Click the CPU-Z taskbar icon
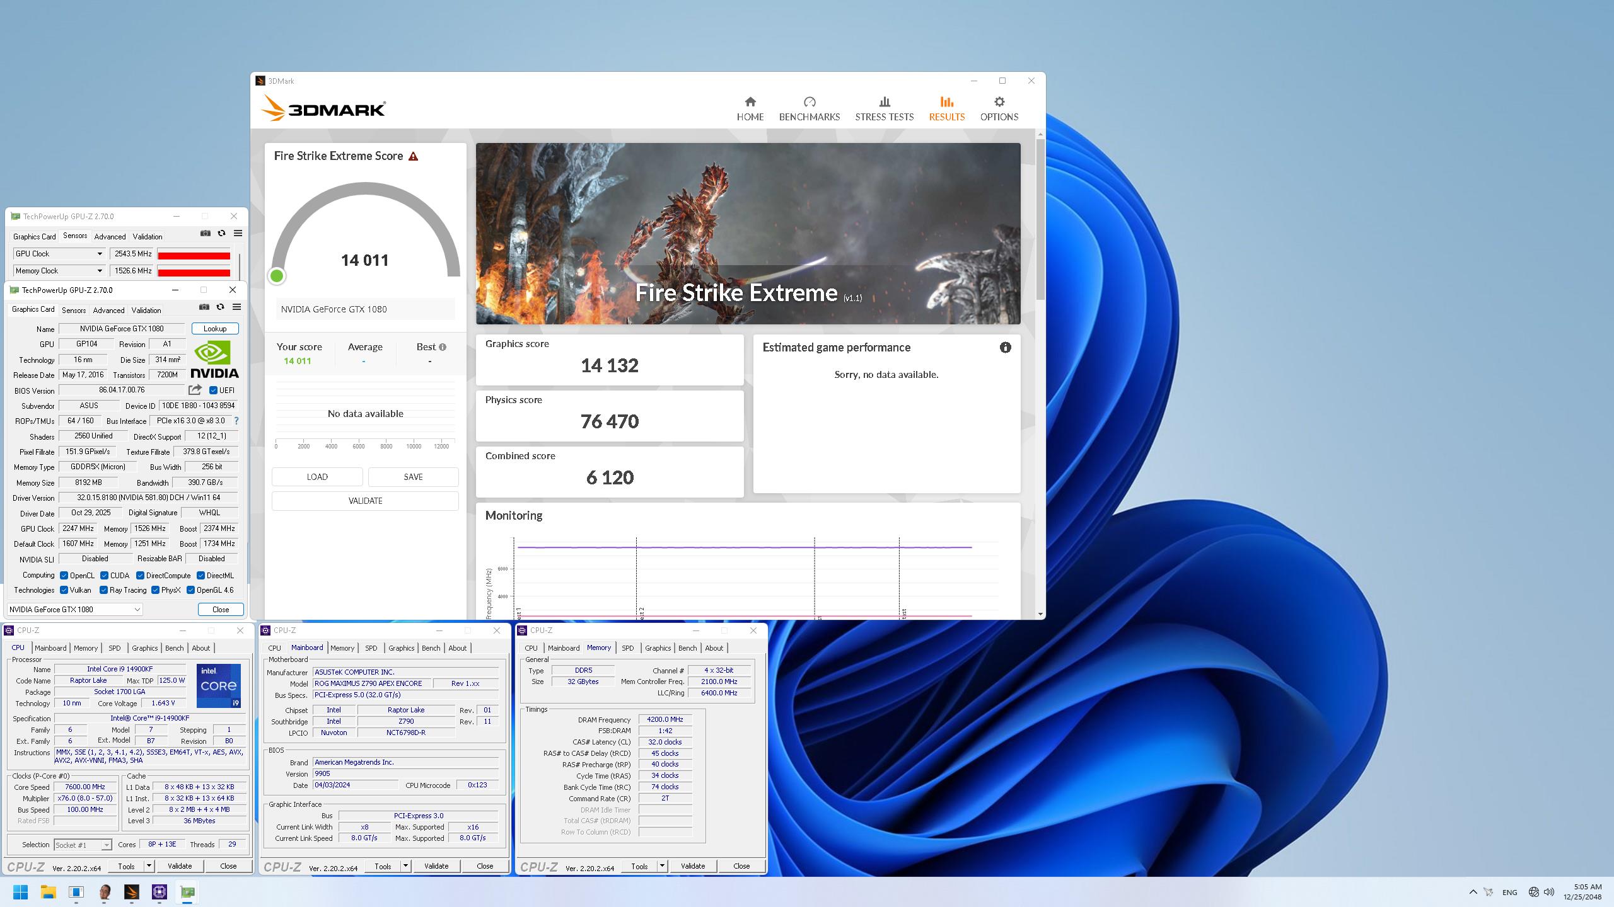This screenshot has width=1614, height=907. [x=159, y=892]
